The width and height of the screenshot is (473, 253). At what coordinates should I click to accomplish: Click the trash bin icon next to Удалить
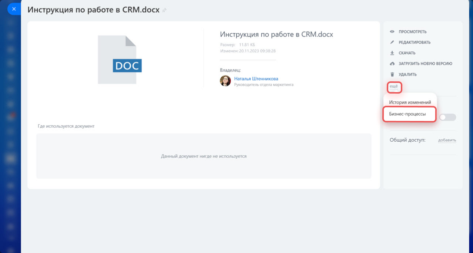tap(392, 74)
